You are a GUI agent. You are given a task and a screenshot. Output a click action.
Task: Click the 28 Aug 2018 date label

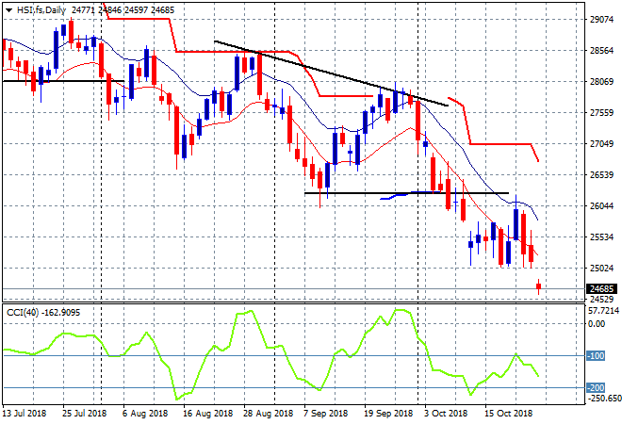click(x=268, y=414)
